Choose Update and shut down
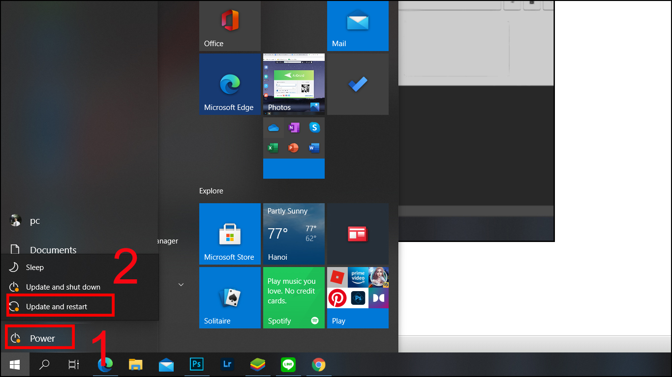672x377 pixels. pyautogui.click(x=63, y=287)
